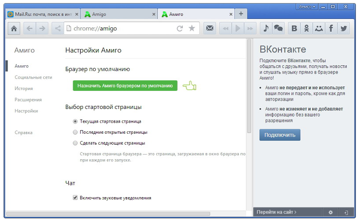Select 'Сделать следующие страницы' radio button

pyautogui.click(x=75, y=143)
